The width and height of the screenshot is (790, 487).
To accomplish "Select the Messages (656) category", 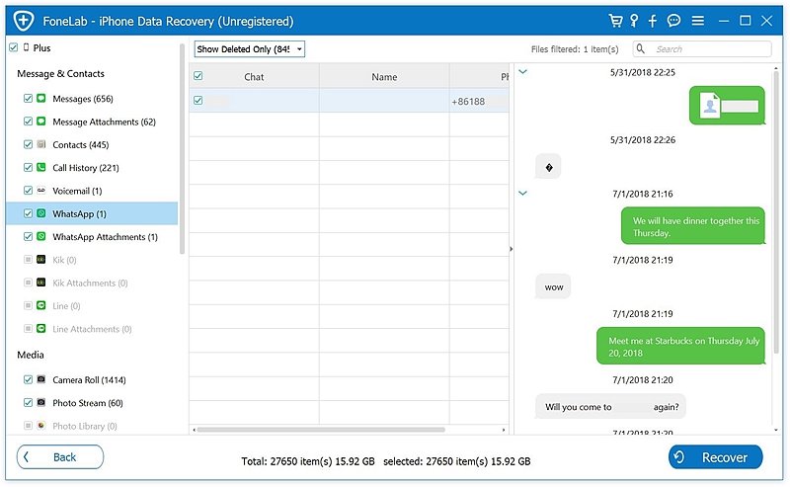I will pyautogui.click(x=83, y=99).
